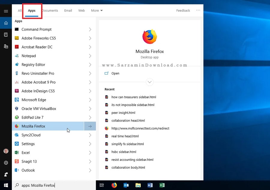Switch to the All filter tab
The image size is (270, 190).
click(x=19, y=11)
